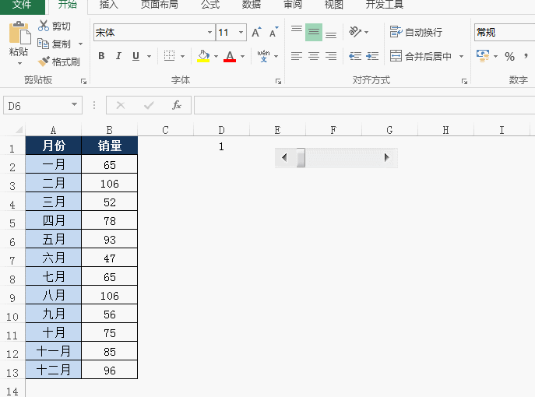Apply percent style
The height and width of the screenshot is (397, 535).
(x=510, y=56)
